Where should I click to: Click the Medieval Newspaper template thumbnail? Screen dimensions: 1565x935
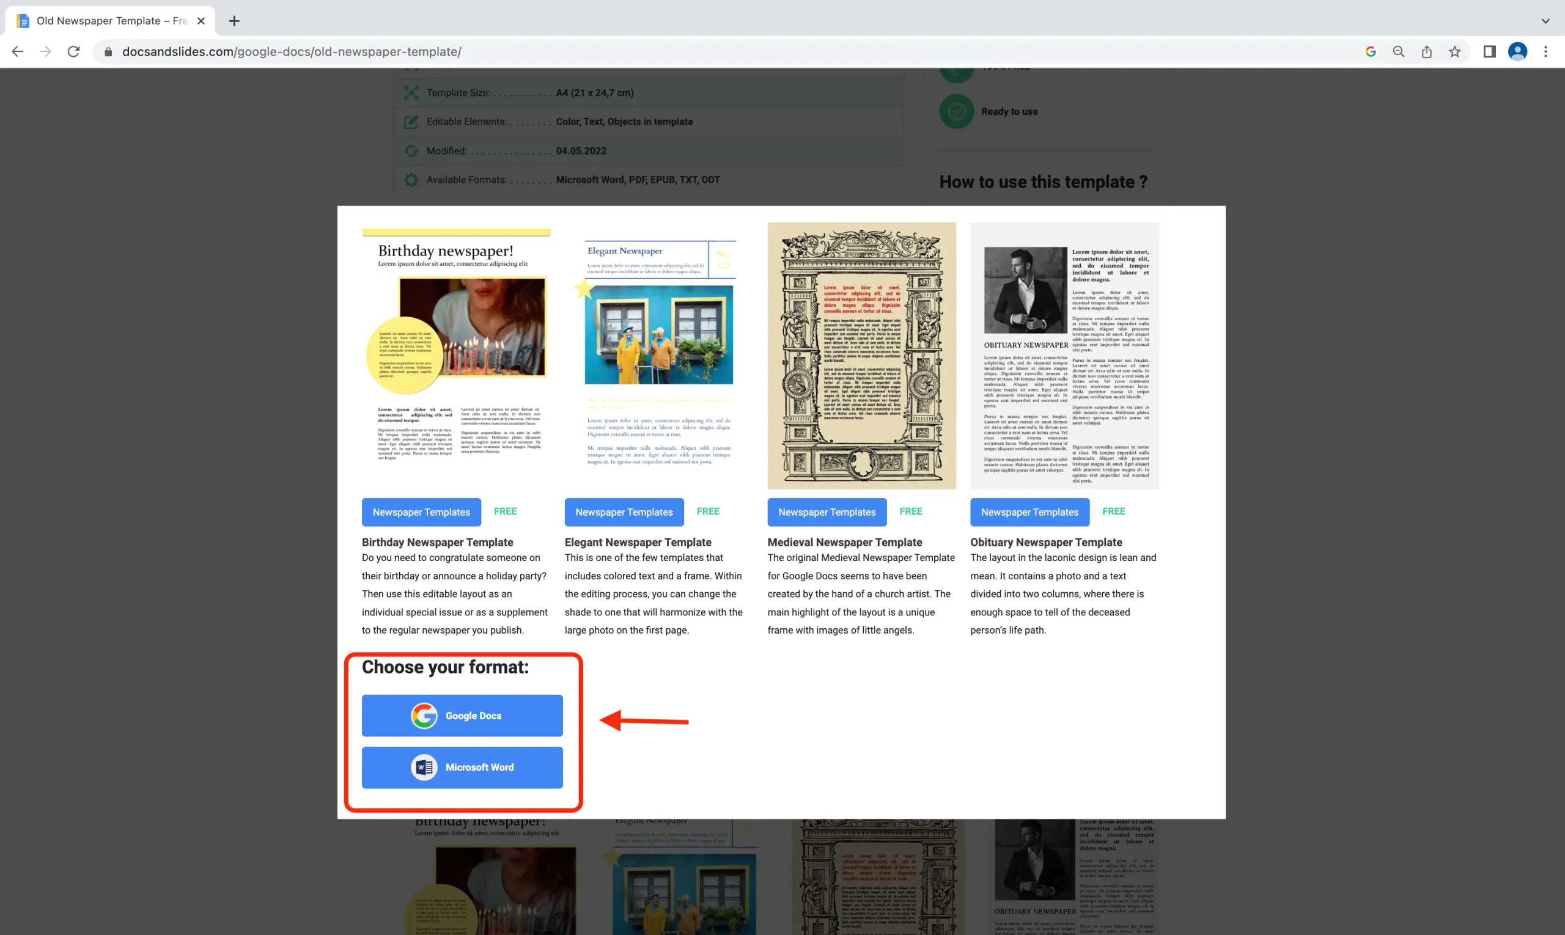click(x=861, y=355)
